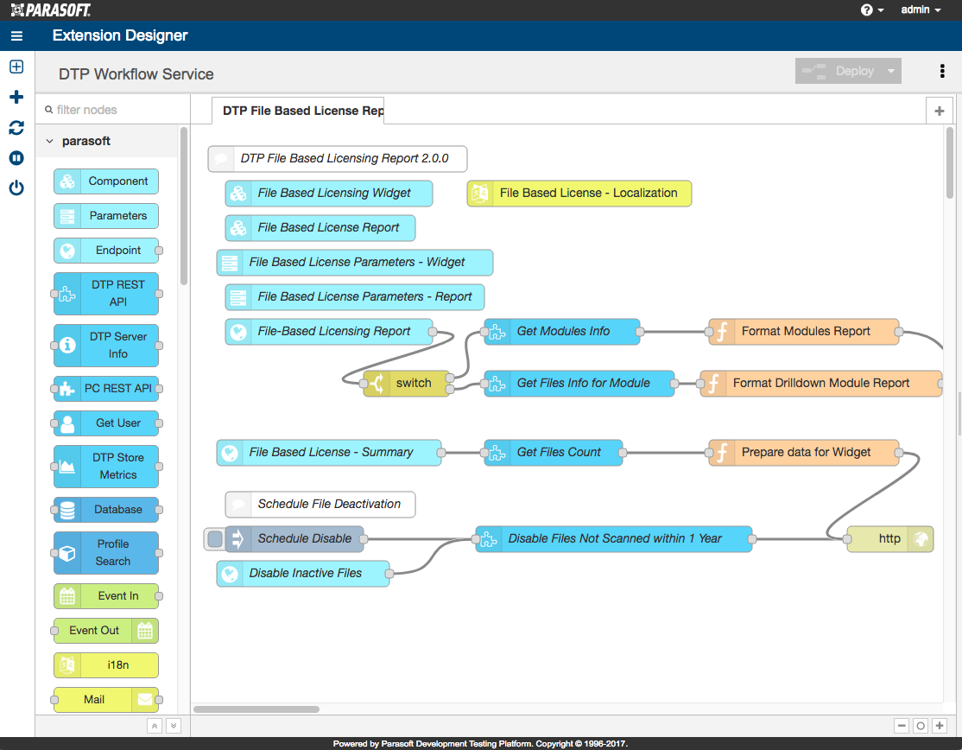Click the Parasoft logo

pyautogui.click(x=50, y=10)
